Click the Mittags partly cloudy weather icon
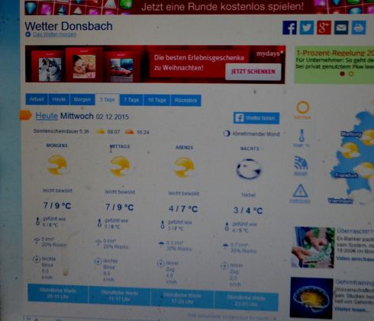This screenshot has height=321, width=374. [120, 166]
